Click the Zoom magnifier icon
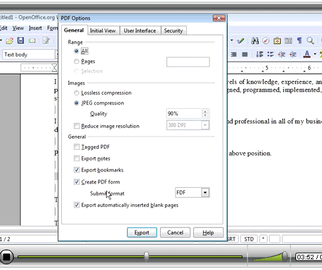Image resolution: width=322 pixels, height=270 pixels. pyautogui.click(x=310, y=40)
